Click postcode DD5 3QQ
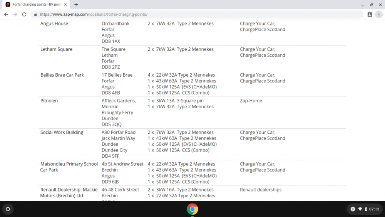 [x=112, y=124]
